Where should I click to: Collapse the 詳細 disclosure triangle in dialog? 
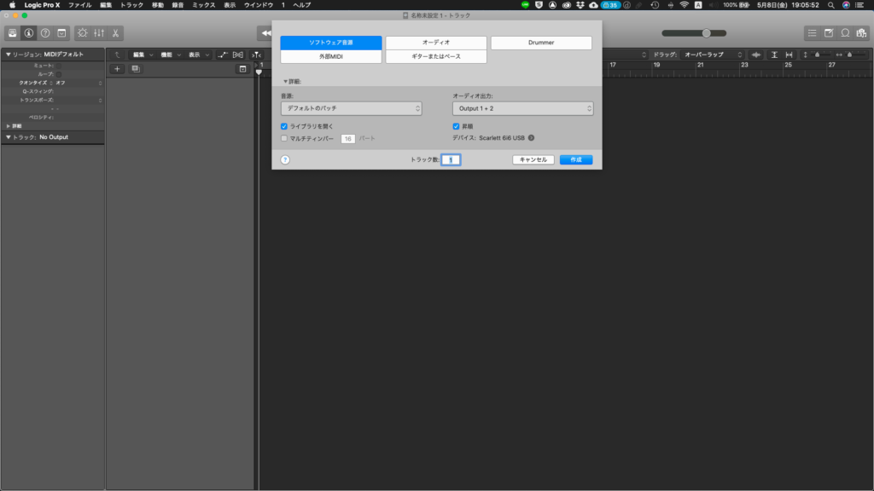pos(286,82)
